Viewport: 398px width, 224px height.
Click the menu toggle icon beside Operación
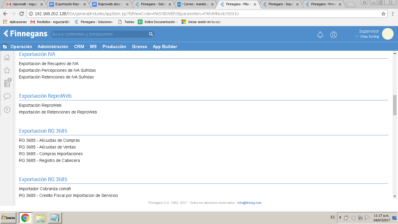[5, 47]
